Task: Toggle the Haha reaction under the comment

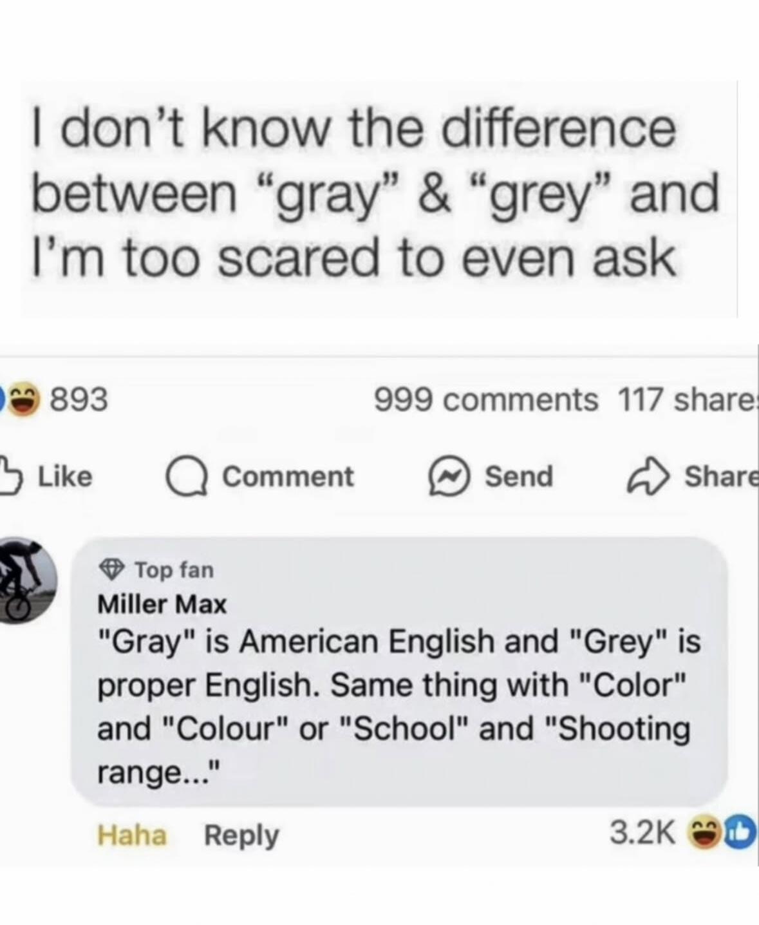Action: coord(132,835)
